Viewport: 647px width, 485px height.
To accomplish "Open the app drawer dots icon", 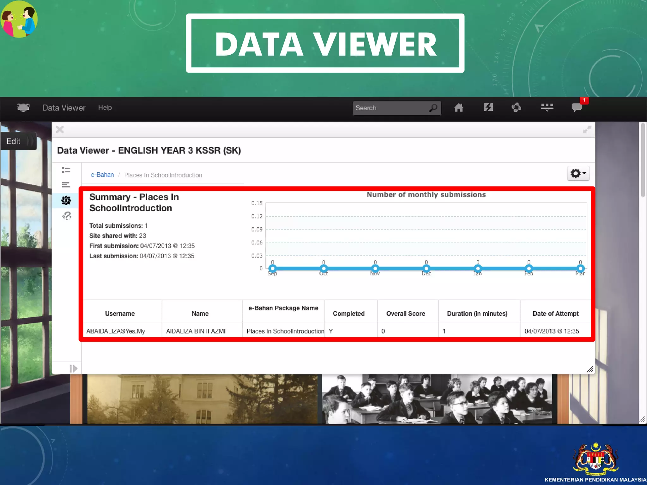I will (547, 107).
